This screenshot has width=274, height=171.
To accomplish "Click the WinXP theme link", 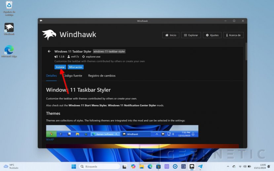I will (x=50, y=140).
